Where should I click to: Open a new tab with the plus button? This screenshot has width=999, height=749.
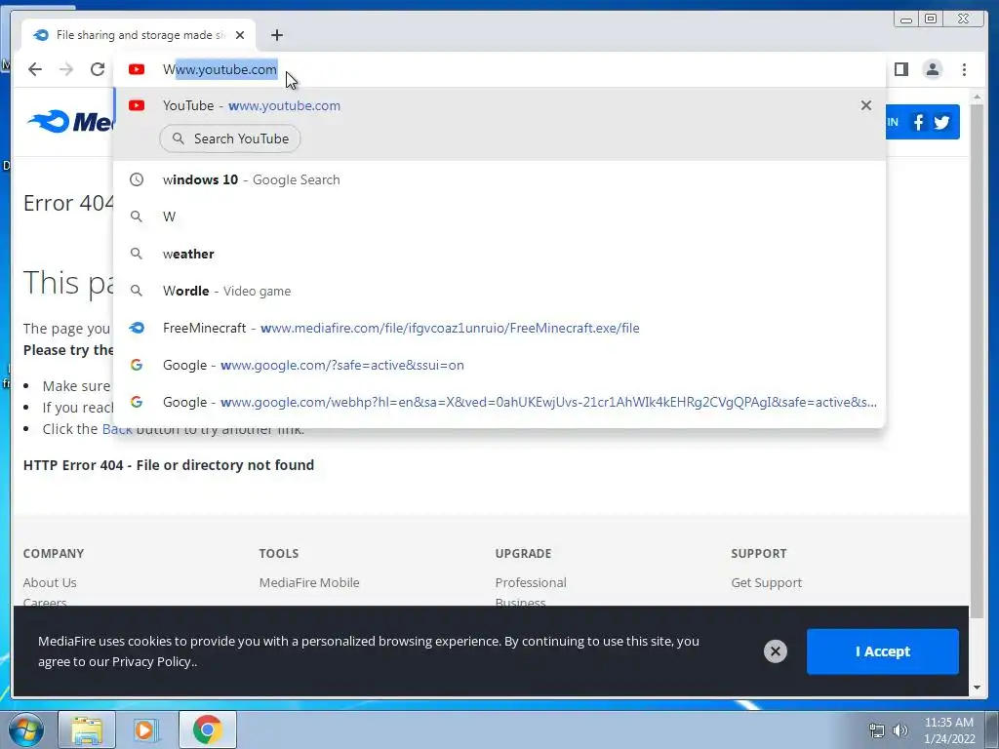point(276,35)
